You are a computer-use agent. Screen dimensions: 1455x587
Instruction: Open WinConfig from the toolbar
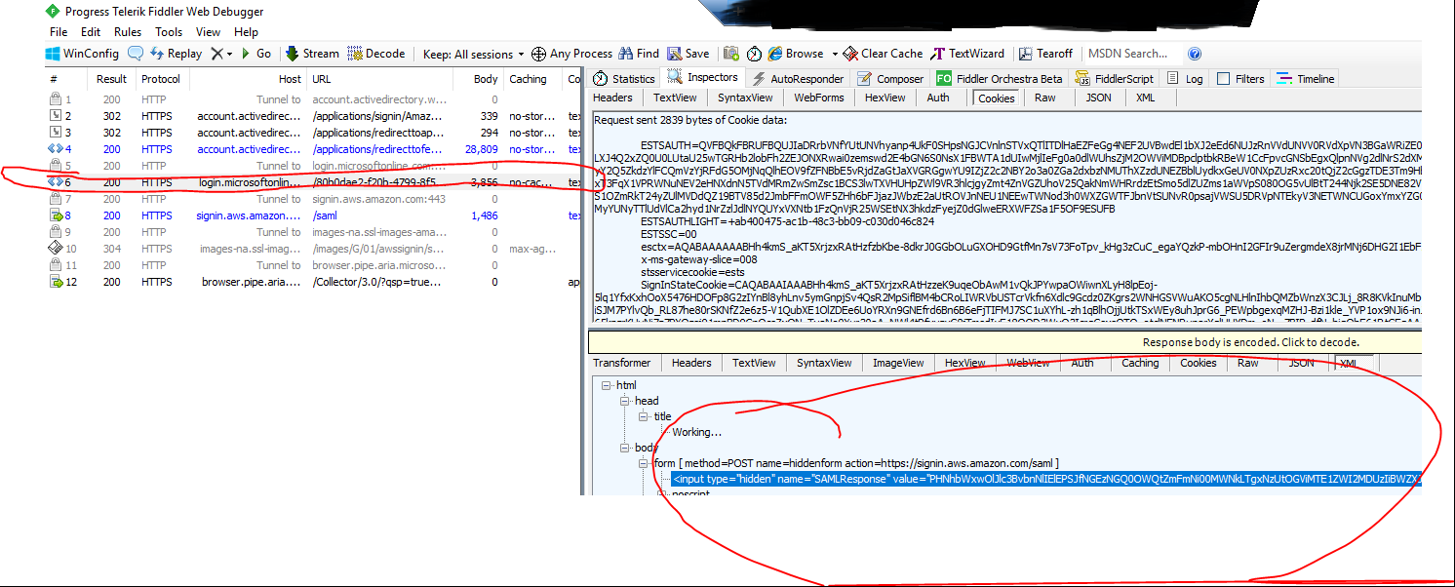82,54
